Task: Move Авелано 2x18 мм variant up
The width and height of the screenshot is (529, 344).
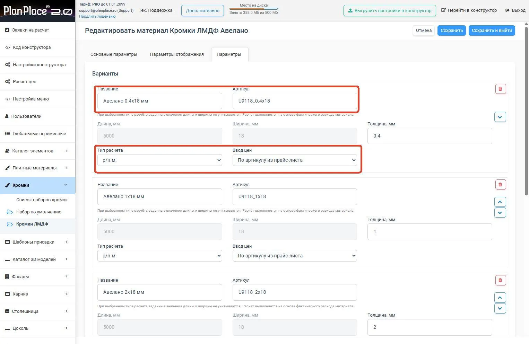Action: click(500, 298)
